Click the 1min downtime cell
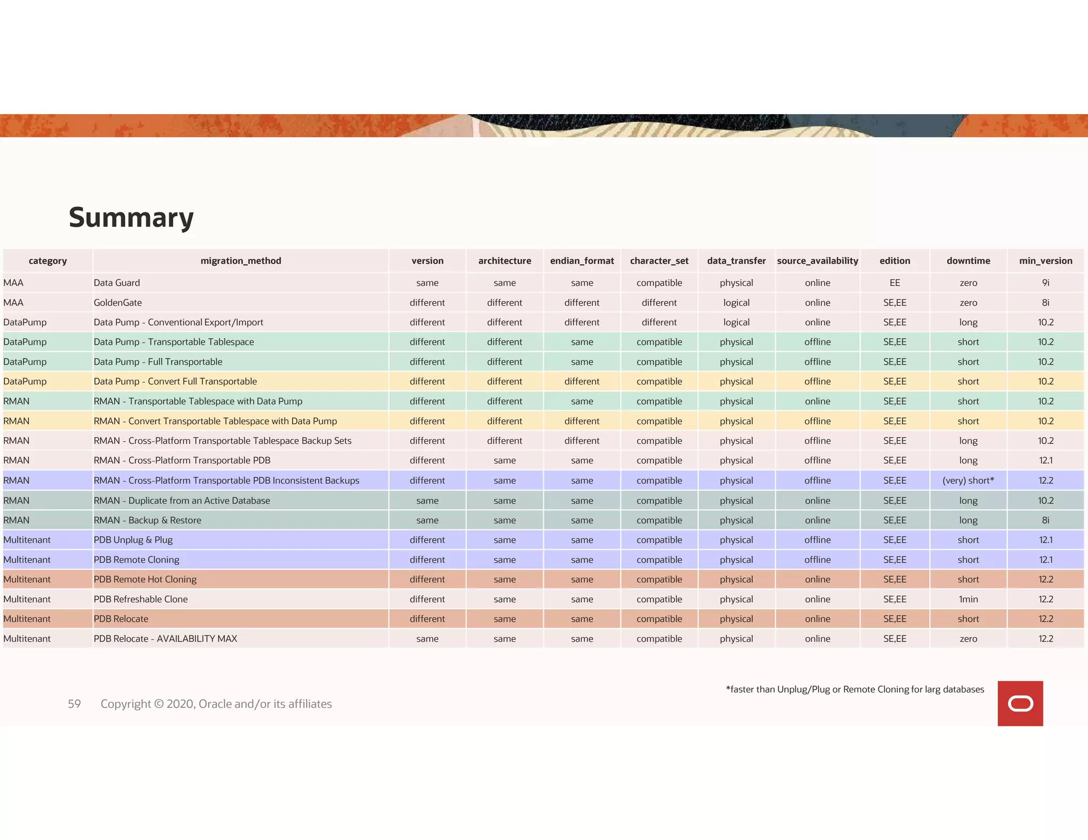 coord(968,599)
